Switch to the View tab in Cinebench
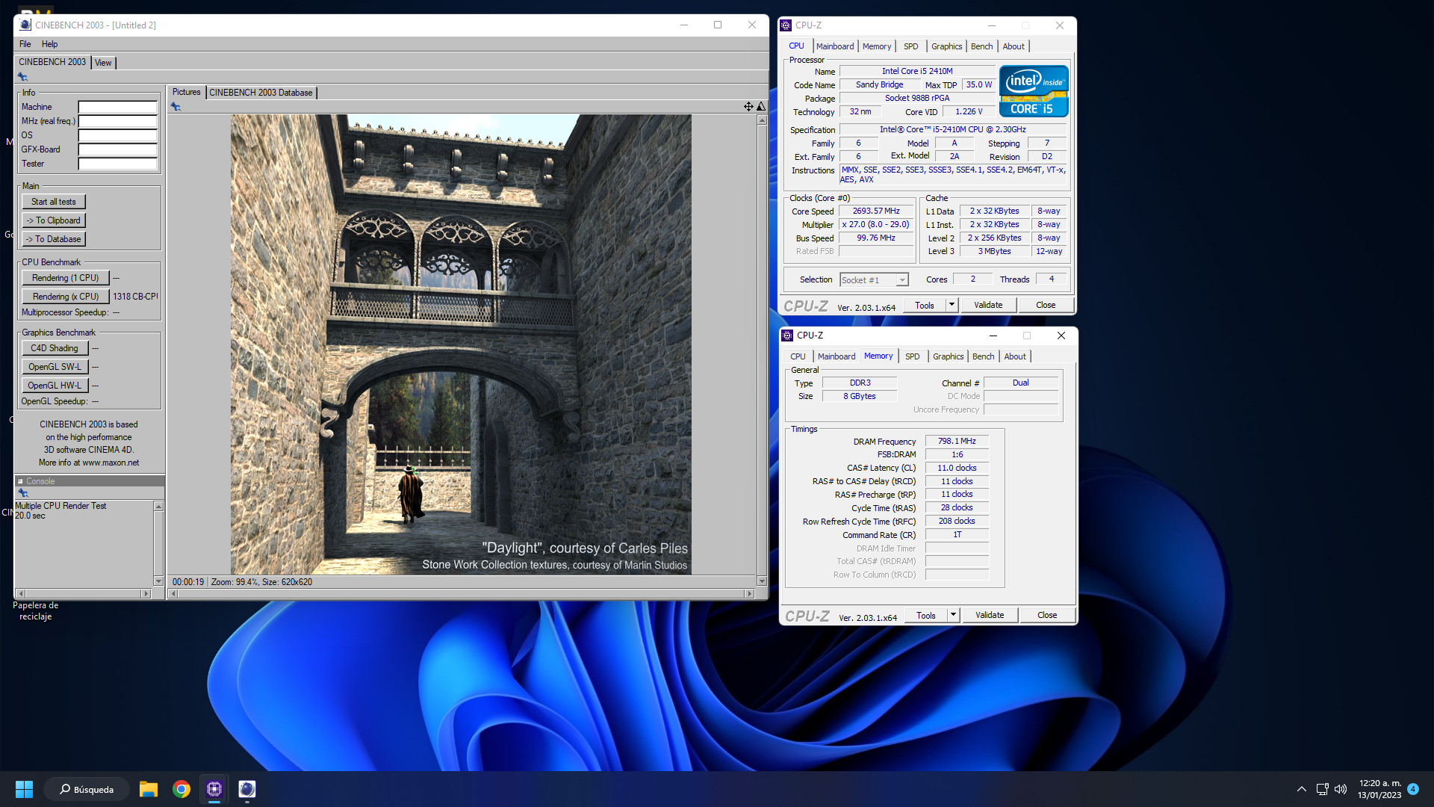Image resolution: width=1434 pixels, height=807 pixels. (x=103, y=63)
